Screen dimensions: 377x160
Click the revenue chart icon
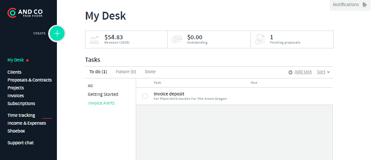coord(94,40)
